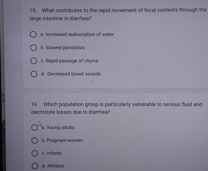Choose the 'Pregnant women' radio button
Viewport: 208px width, 171px height.
tap(34, 140)
